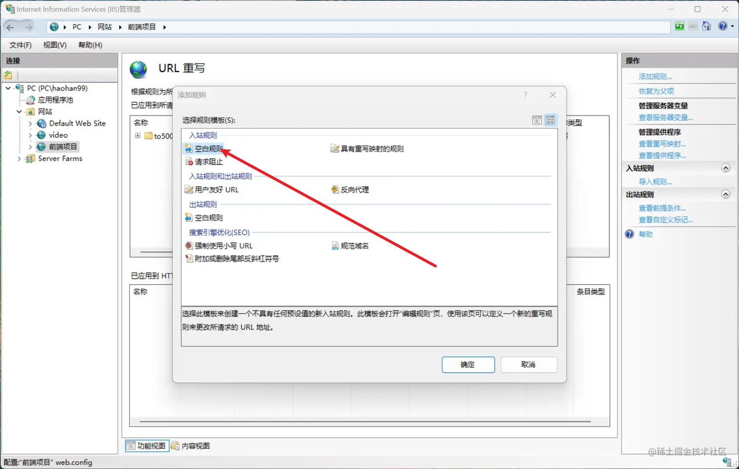Open 查看前提条件... link
739x469 pixels.
click(662, 208)
